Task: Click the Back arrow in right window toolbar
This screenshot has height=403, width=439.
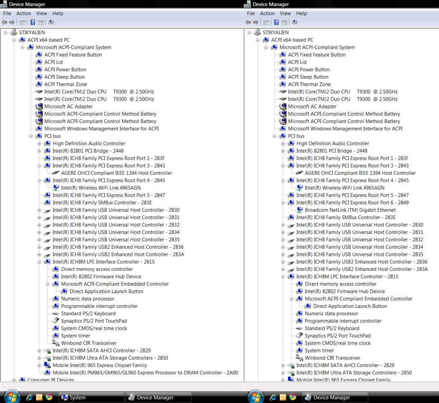Action: click(x=248, y=22)
